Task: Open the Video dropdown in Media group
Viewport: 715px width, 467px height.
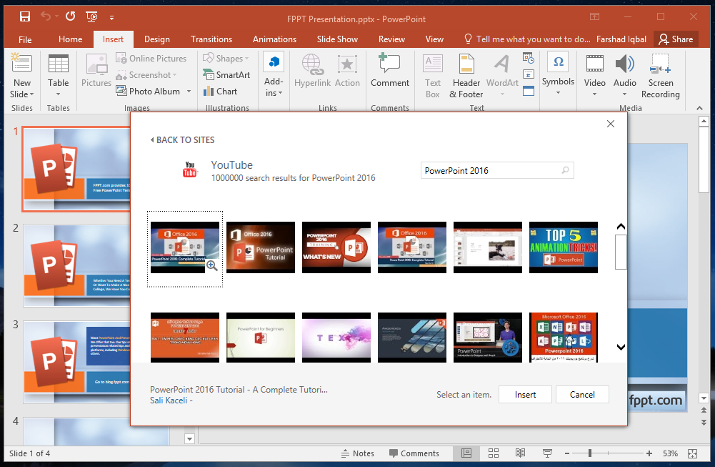Action: tap(594, 93)
